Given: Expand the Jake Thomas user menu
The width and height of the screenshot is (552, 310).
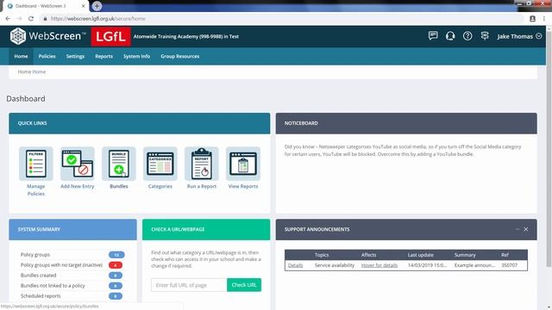Looking at the screenshot, I should (x=519, y=36).
